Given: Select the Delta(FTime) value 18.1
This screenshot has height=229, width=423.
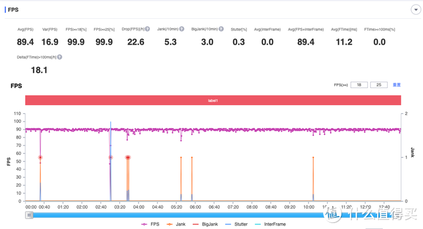Looking at the screenshot, I should pos(39,70).
